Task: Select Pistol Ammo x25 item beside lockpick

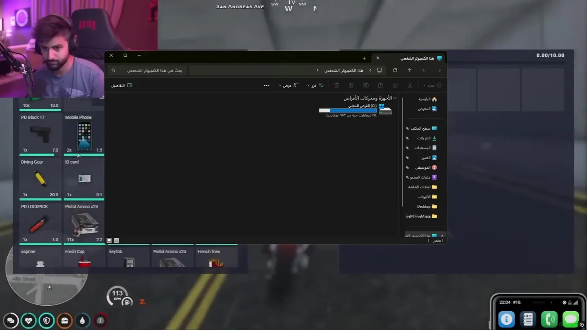Action: click(84, 223)
